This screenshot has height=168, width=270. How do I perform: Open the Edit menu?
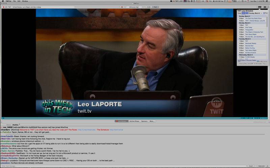click(19, 1)
